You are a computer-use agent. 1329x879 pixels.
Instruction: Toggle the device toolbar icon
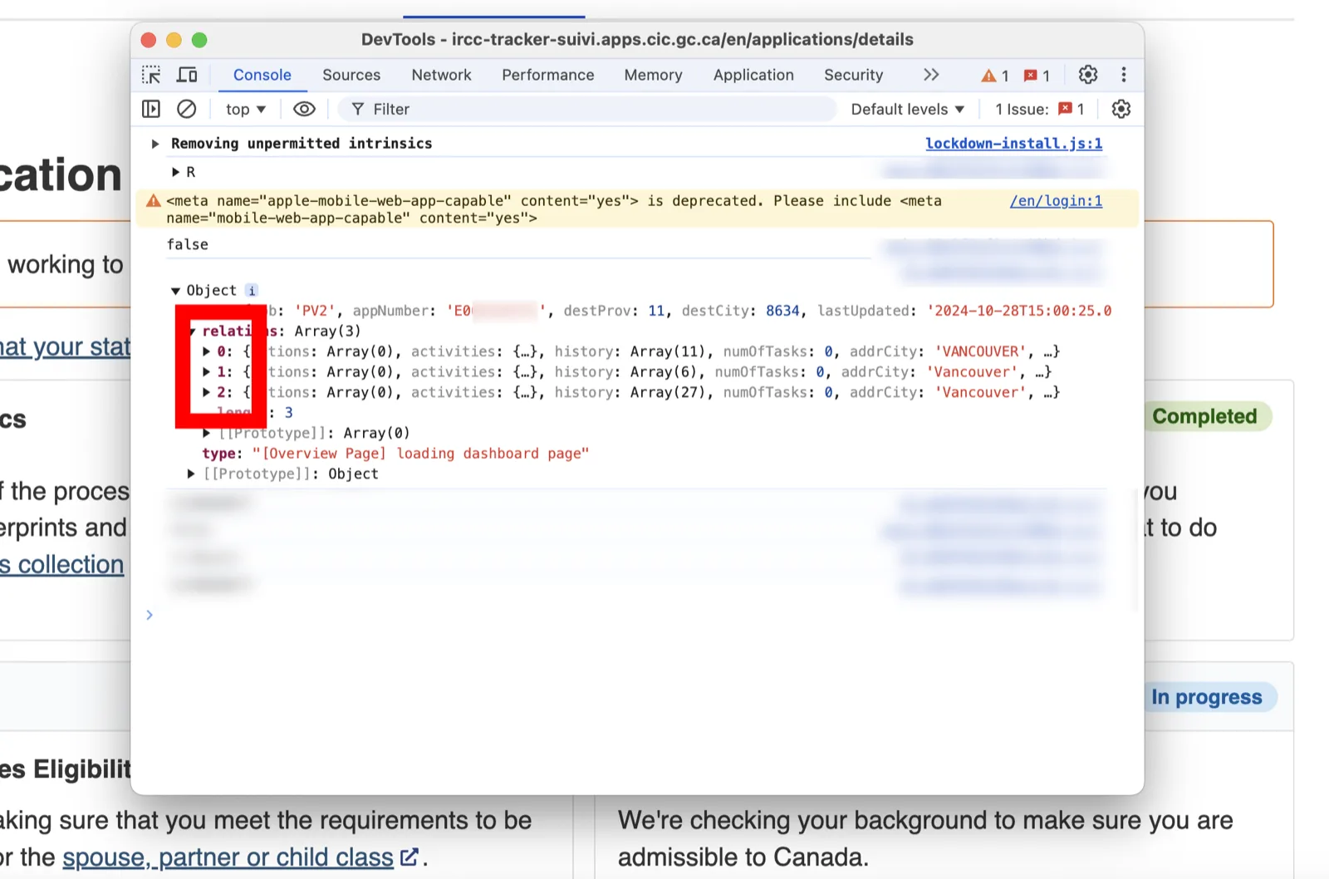pyautogui.click(x=187, y=75)
